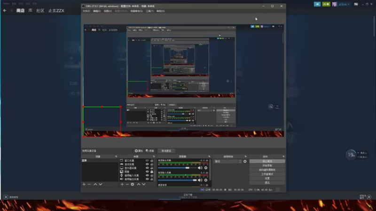Viewport: 376px width, 211px height.
Task: Toggle visibility of 显示器采集 source
Action: coord(147,168)
